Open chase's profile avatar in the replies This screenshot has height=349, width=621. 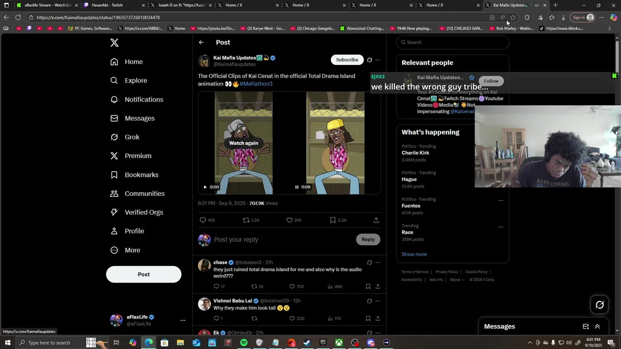click(x=204, y=266)
